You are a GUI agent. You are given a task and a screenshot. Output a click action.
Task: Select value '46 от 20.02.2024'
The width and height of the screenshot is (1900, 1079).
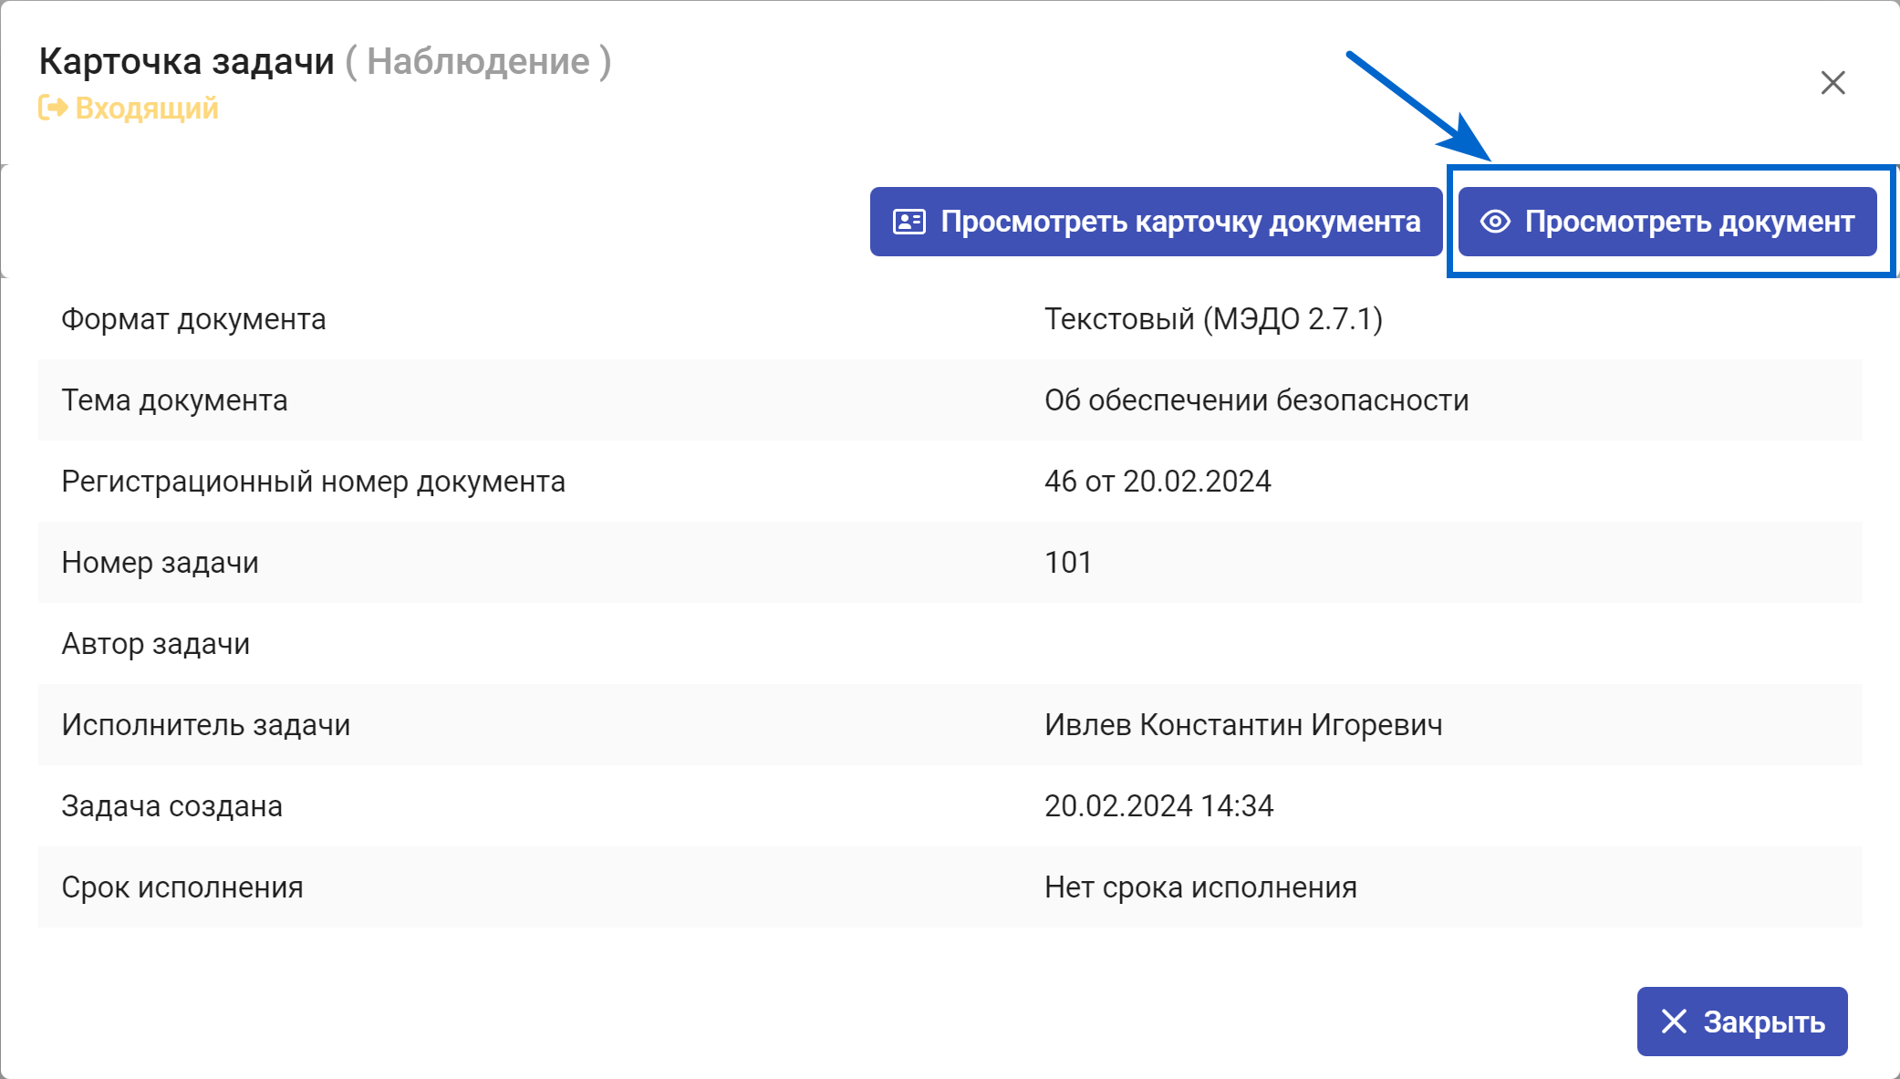(1158, 482)
